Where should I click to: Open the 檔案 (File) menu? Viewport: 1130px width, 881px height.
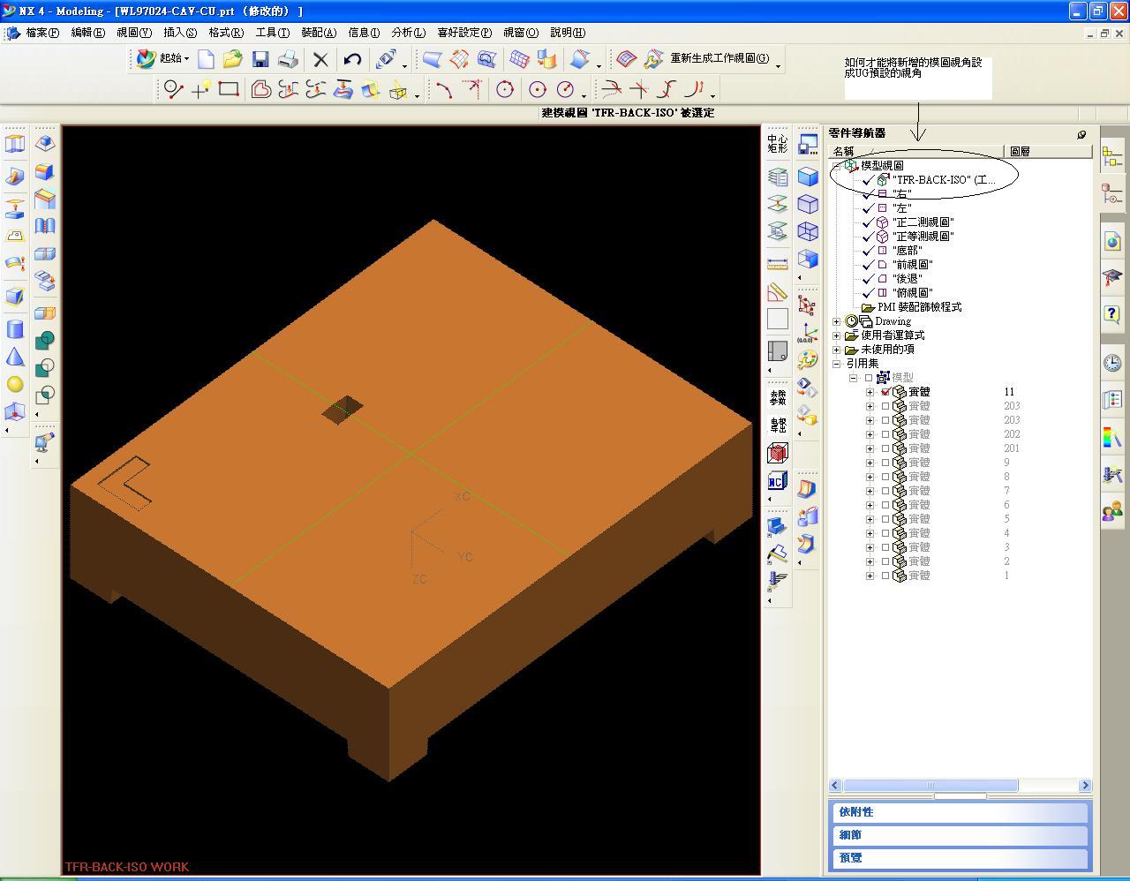coord(42,33)
